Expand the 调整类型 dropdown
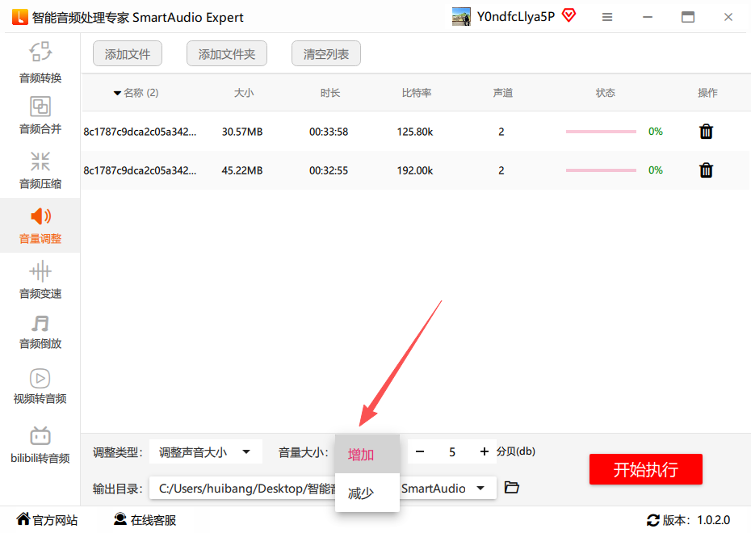This screenshot has height=533, width=751. [x=206, y=452]
